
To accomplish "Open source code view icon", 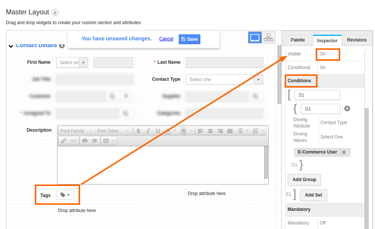I will click(x=73, y=141).
